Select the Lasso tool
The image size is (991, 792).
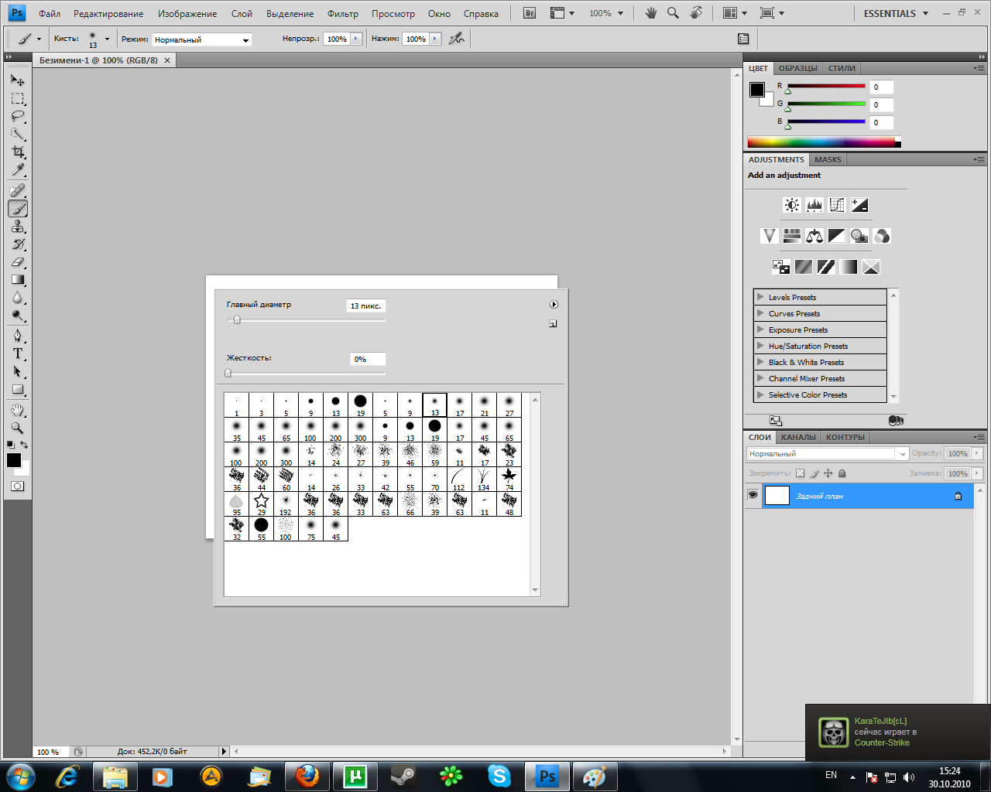(18, 117)
